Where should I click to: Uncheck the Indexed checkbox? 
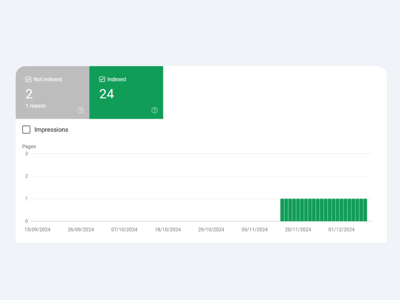102,79
